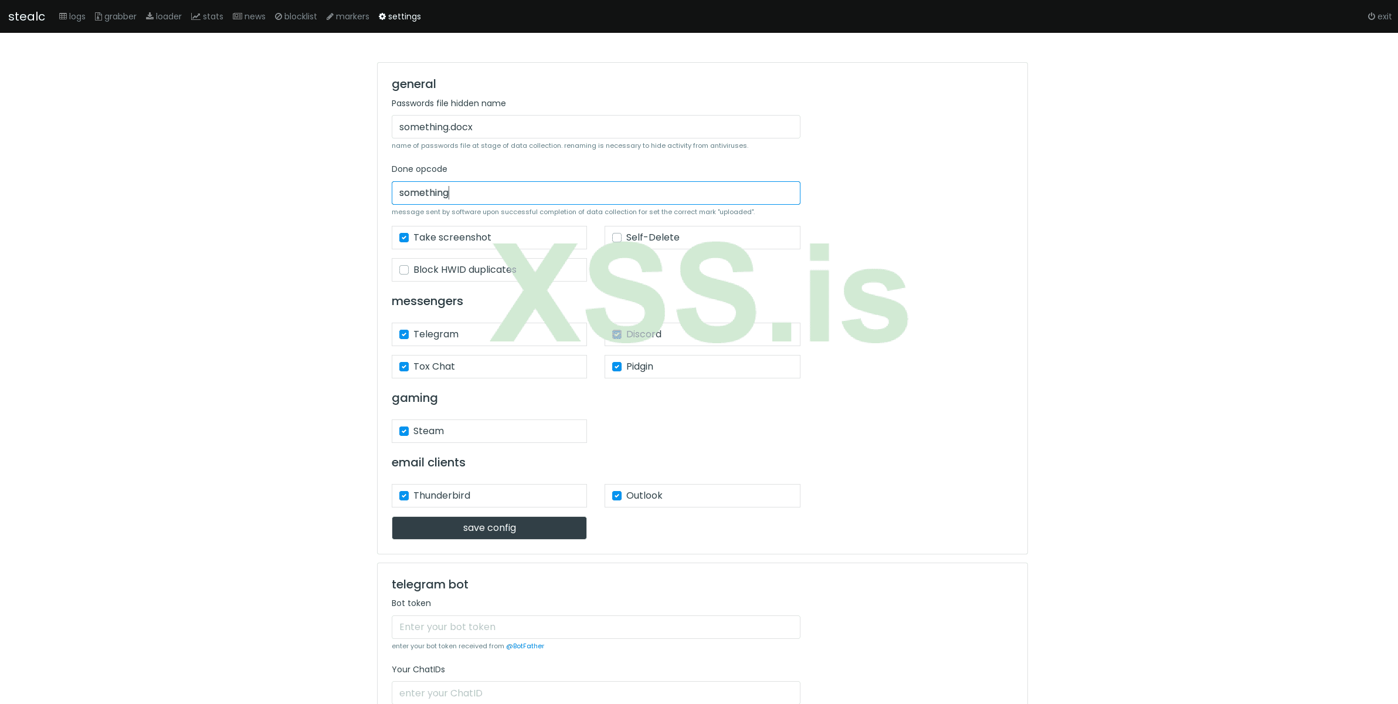Focus the Bot token input field
The width and height of the screenshot is (1398, 704).
coord(596,627)
